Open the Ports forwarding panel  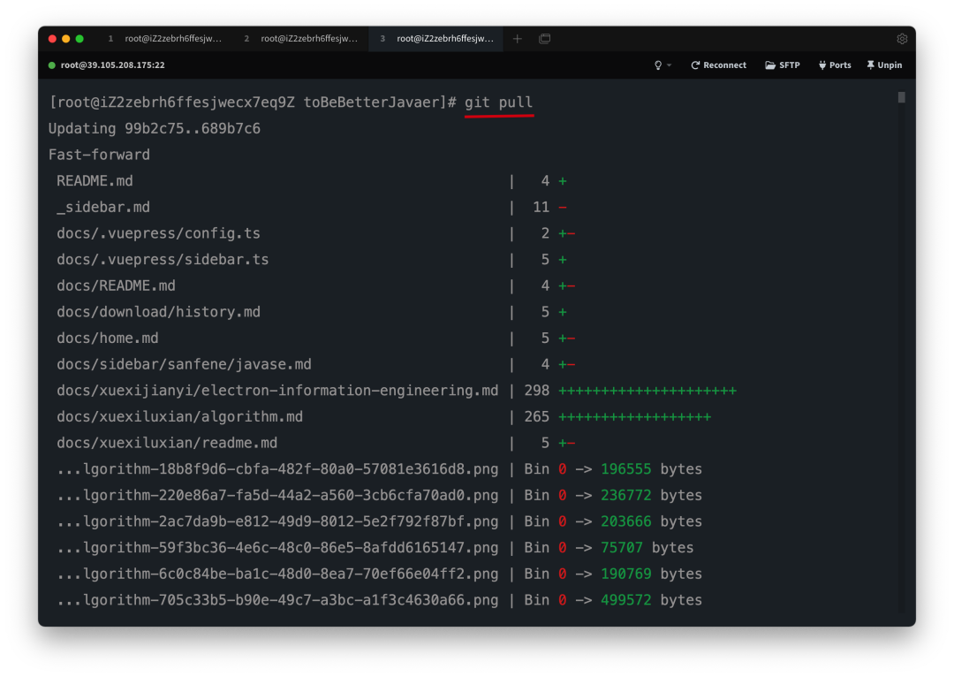pyautogui.click(x=835, y=65)
